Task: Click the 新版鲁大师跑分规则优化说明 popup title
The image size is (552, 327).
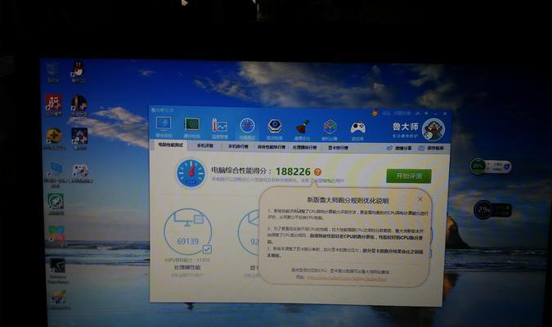Action: (x=348, y=200)
